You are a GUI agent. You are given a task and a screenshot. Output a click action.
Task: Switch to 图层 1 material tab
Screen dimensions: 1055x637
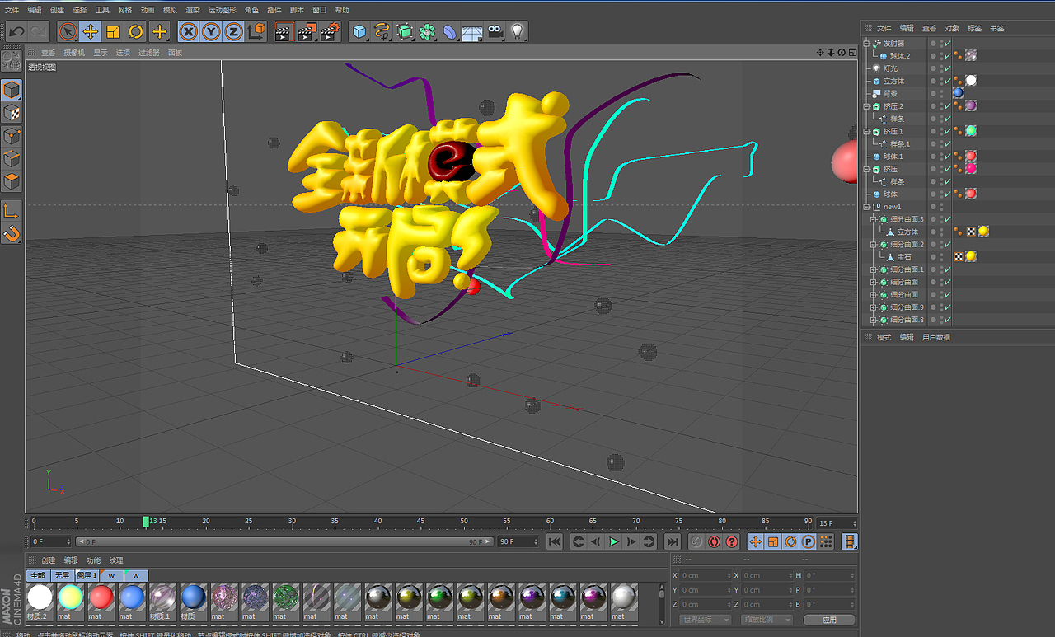87,575
